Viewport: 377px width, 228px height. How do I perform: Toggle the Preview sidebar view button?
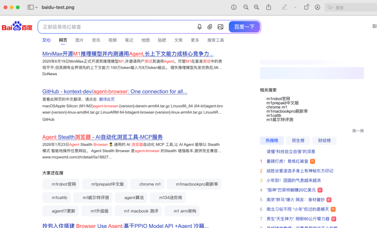pos(30,7)
